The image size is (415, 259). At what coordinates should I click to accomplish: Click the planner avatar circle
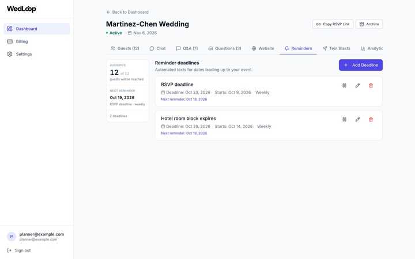click(12, 237)
